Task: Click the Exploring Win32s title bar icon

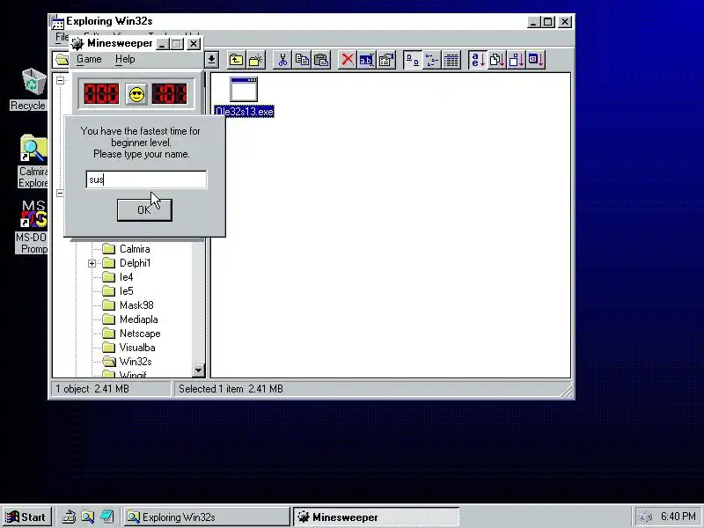Action: point(57,21)
